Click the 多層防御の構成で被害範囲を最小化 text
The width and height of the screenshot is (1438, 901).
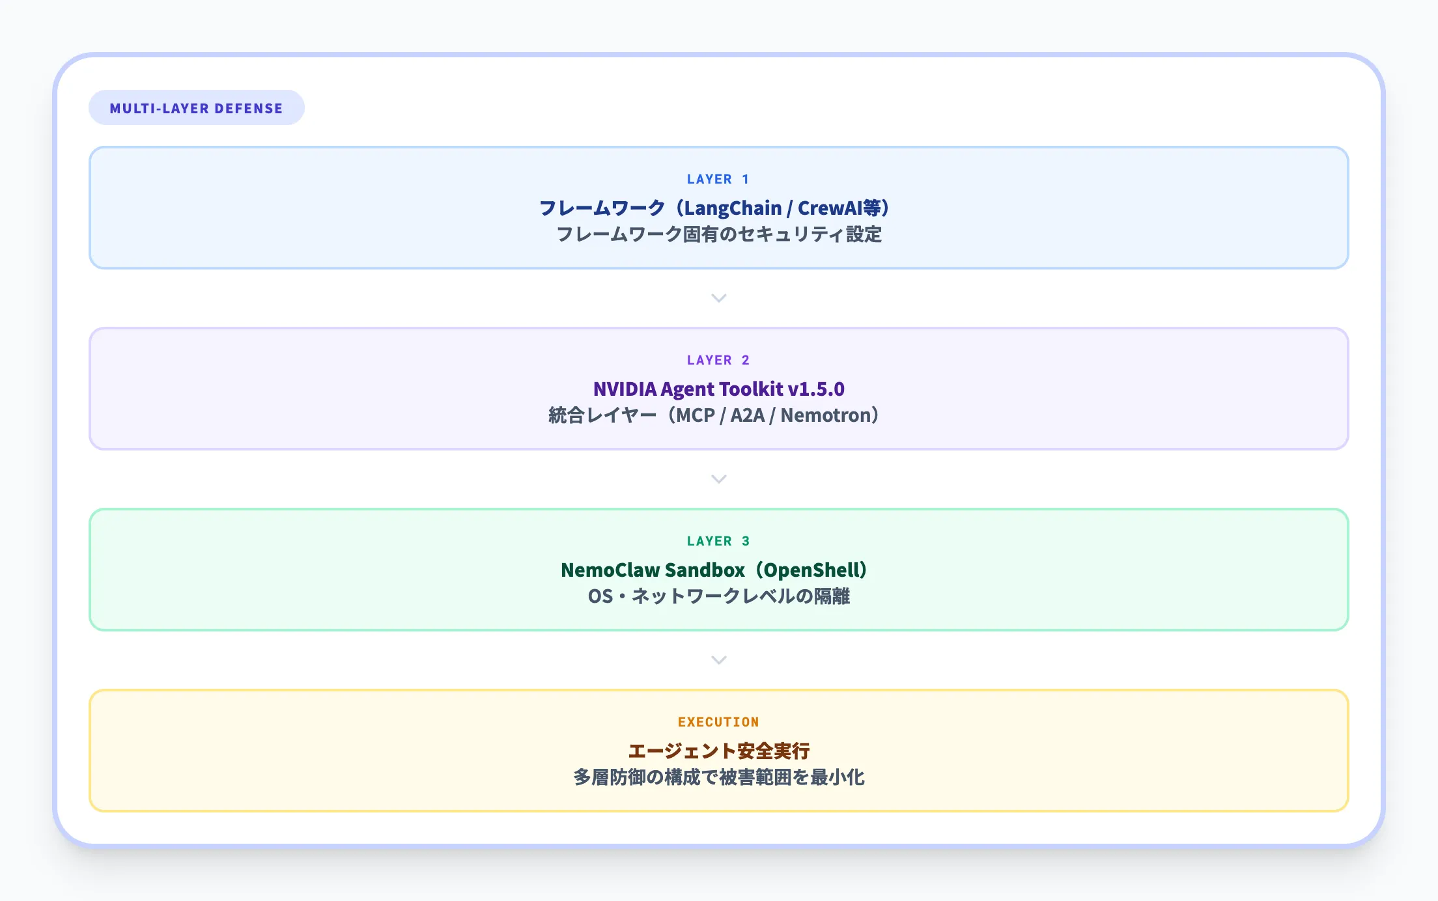point(718,776)
